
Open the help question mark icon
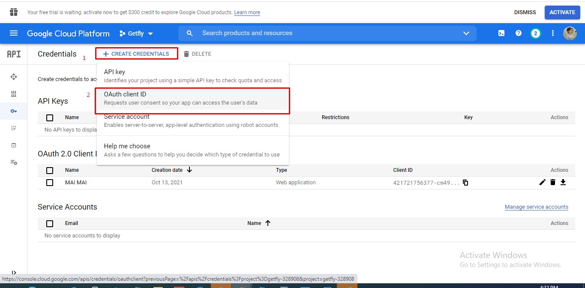[519, 33]
